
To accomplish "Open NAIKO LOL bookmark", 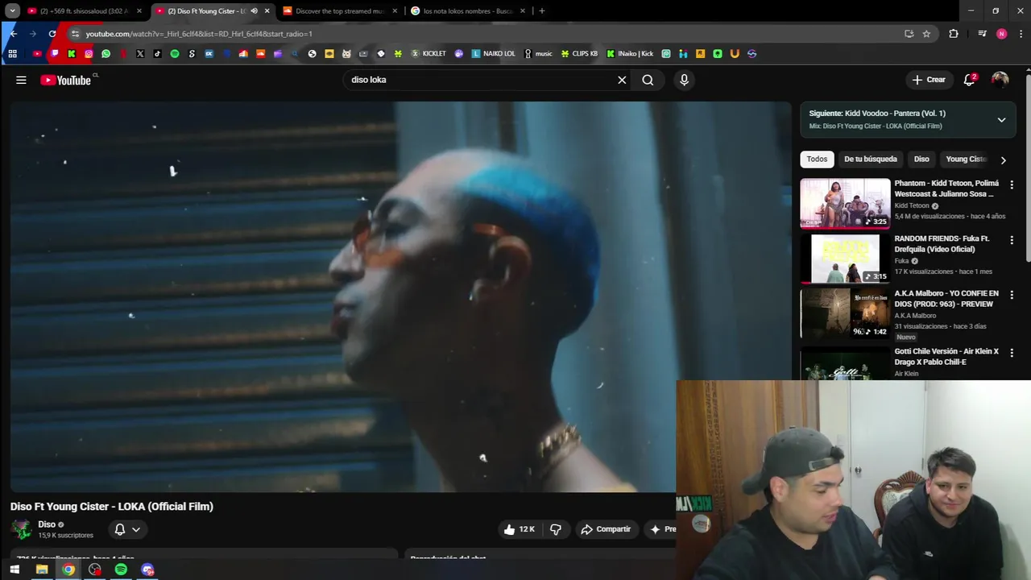I will point(494,54).
